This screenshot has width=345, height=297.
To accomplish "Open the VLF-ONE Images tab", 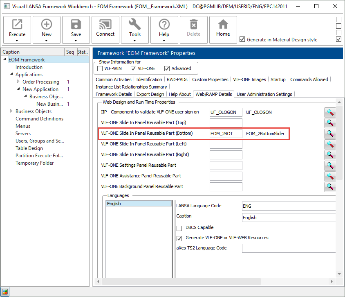I will pos(249,79).
